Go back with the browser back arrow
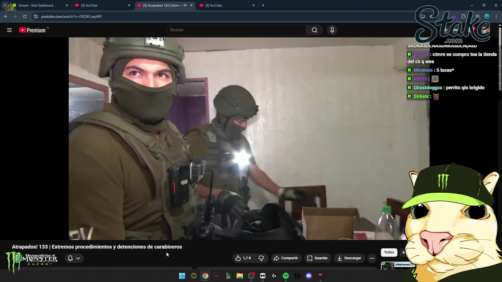This screenshot has height=282, width=502. click(x=5, y=16)
